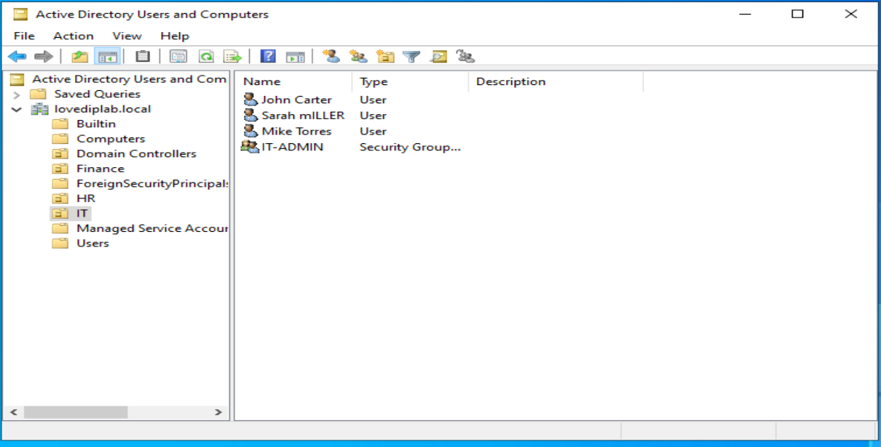
Task: Sort by the Description column header
Action: (556, 81)
